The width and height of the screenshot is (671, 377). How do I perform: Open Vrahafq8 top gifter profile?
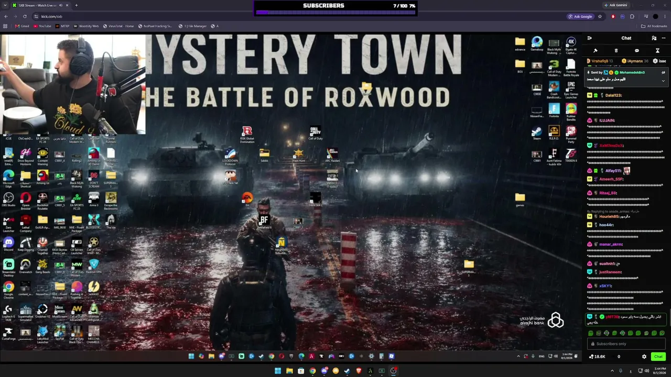[599, 61]
